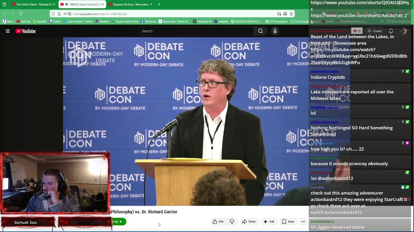Image resolution: width=414 pixels, height=232 pixels.
Task: Open SCP Foundation bookmark
Action: pos(277,22)
